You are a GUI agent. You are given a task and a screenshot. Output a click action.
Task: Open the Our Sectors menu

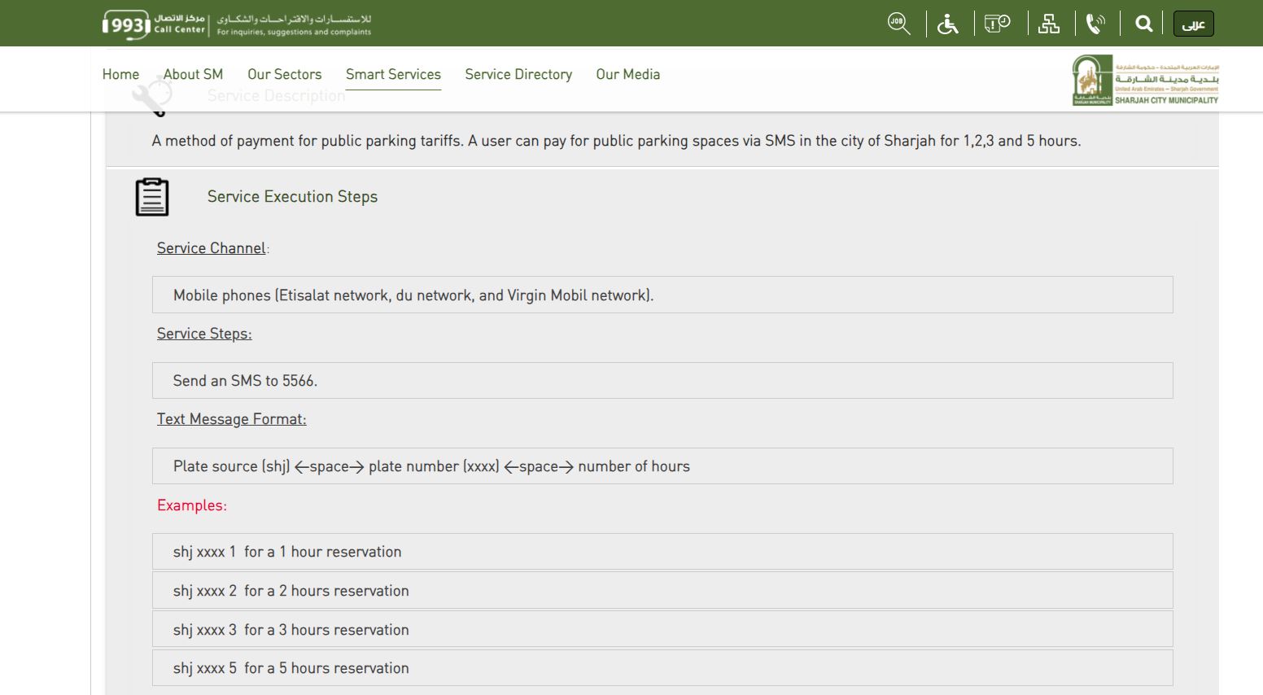click(x=284, y=74)
